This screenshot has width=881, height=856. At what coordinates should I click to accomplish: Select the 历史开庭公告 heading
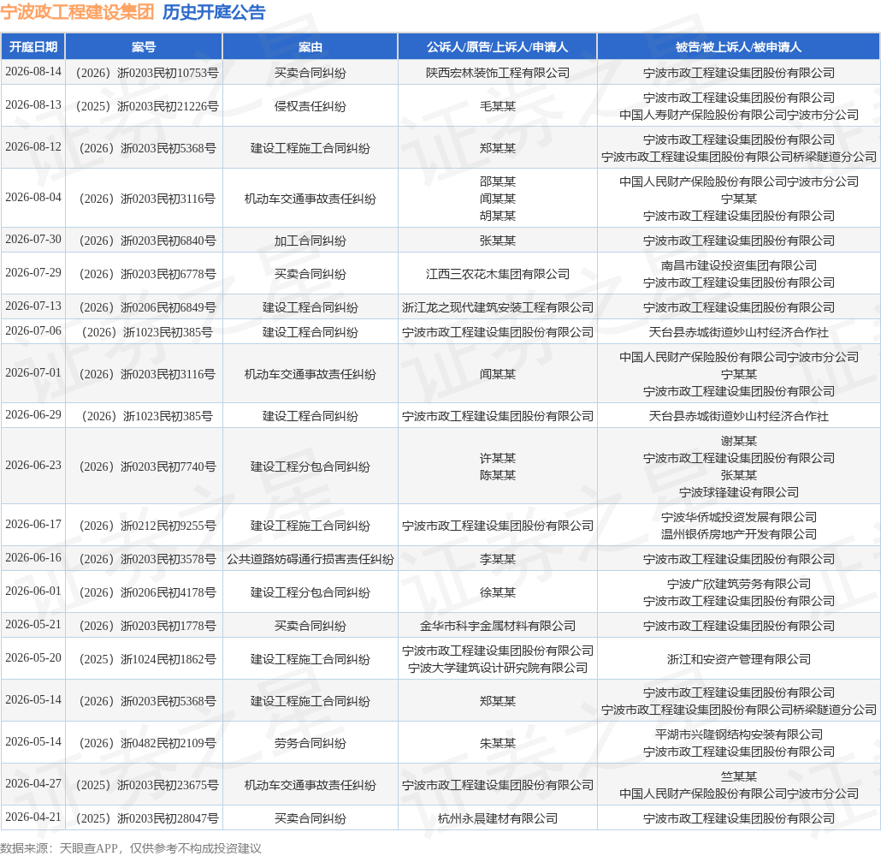point(214,12)
